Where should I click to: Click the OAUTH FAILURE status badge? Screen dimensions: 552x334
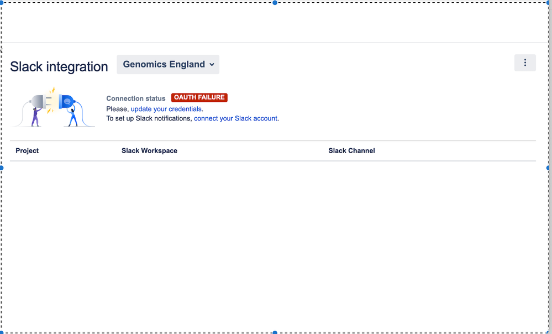click(x=199, y=97)
